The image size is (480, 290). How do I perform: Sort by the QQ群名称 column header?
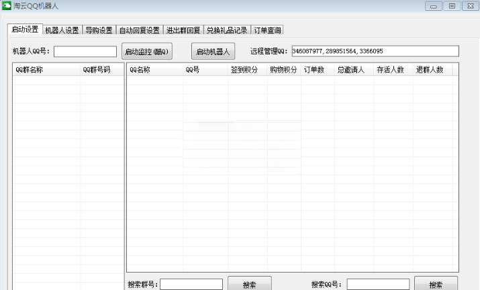point(46,70)
